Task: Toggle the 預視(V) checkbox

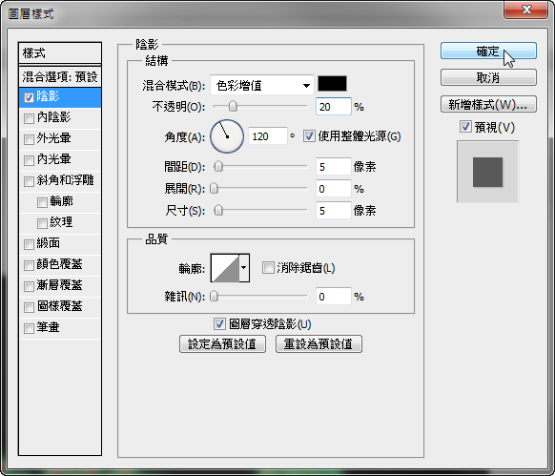Action: pos(465,127)
